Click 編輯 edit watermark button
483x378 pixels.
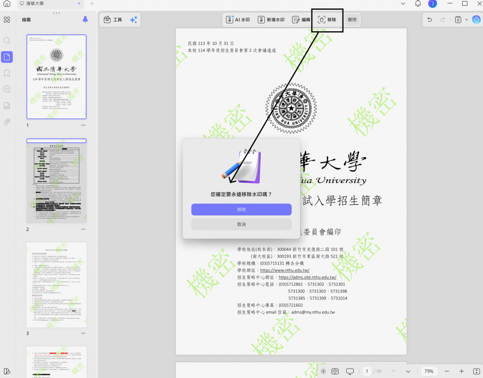pos(301,20)
